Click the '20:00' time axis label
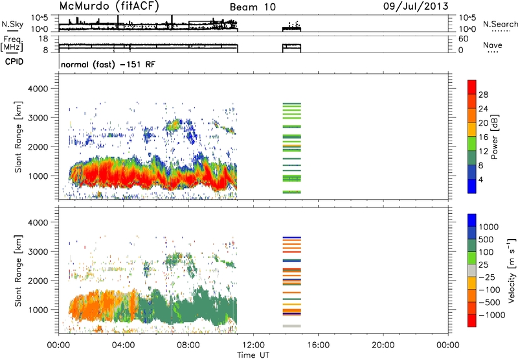The width and height of the screenshot is (518, 359). tap(383, 345)
